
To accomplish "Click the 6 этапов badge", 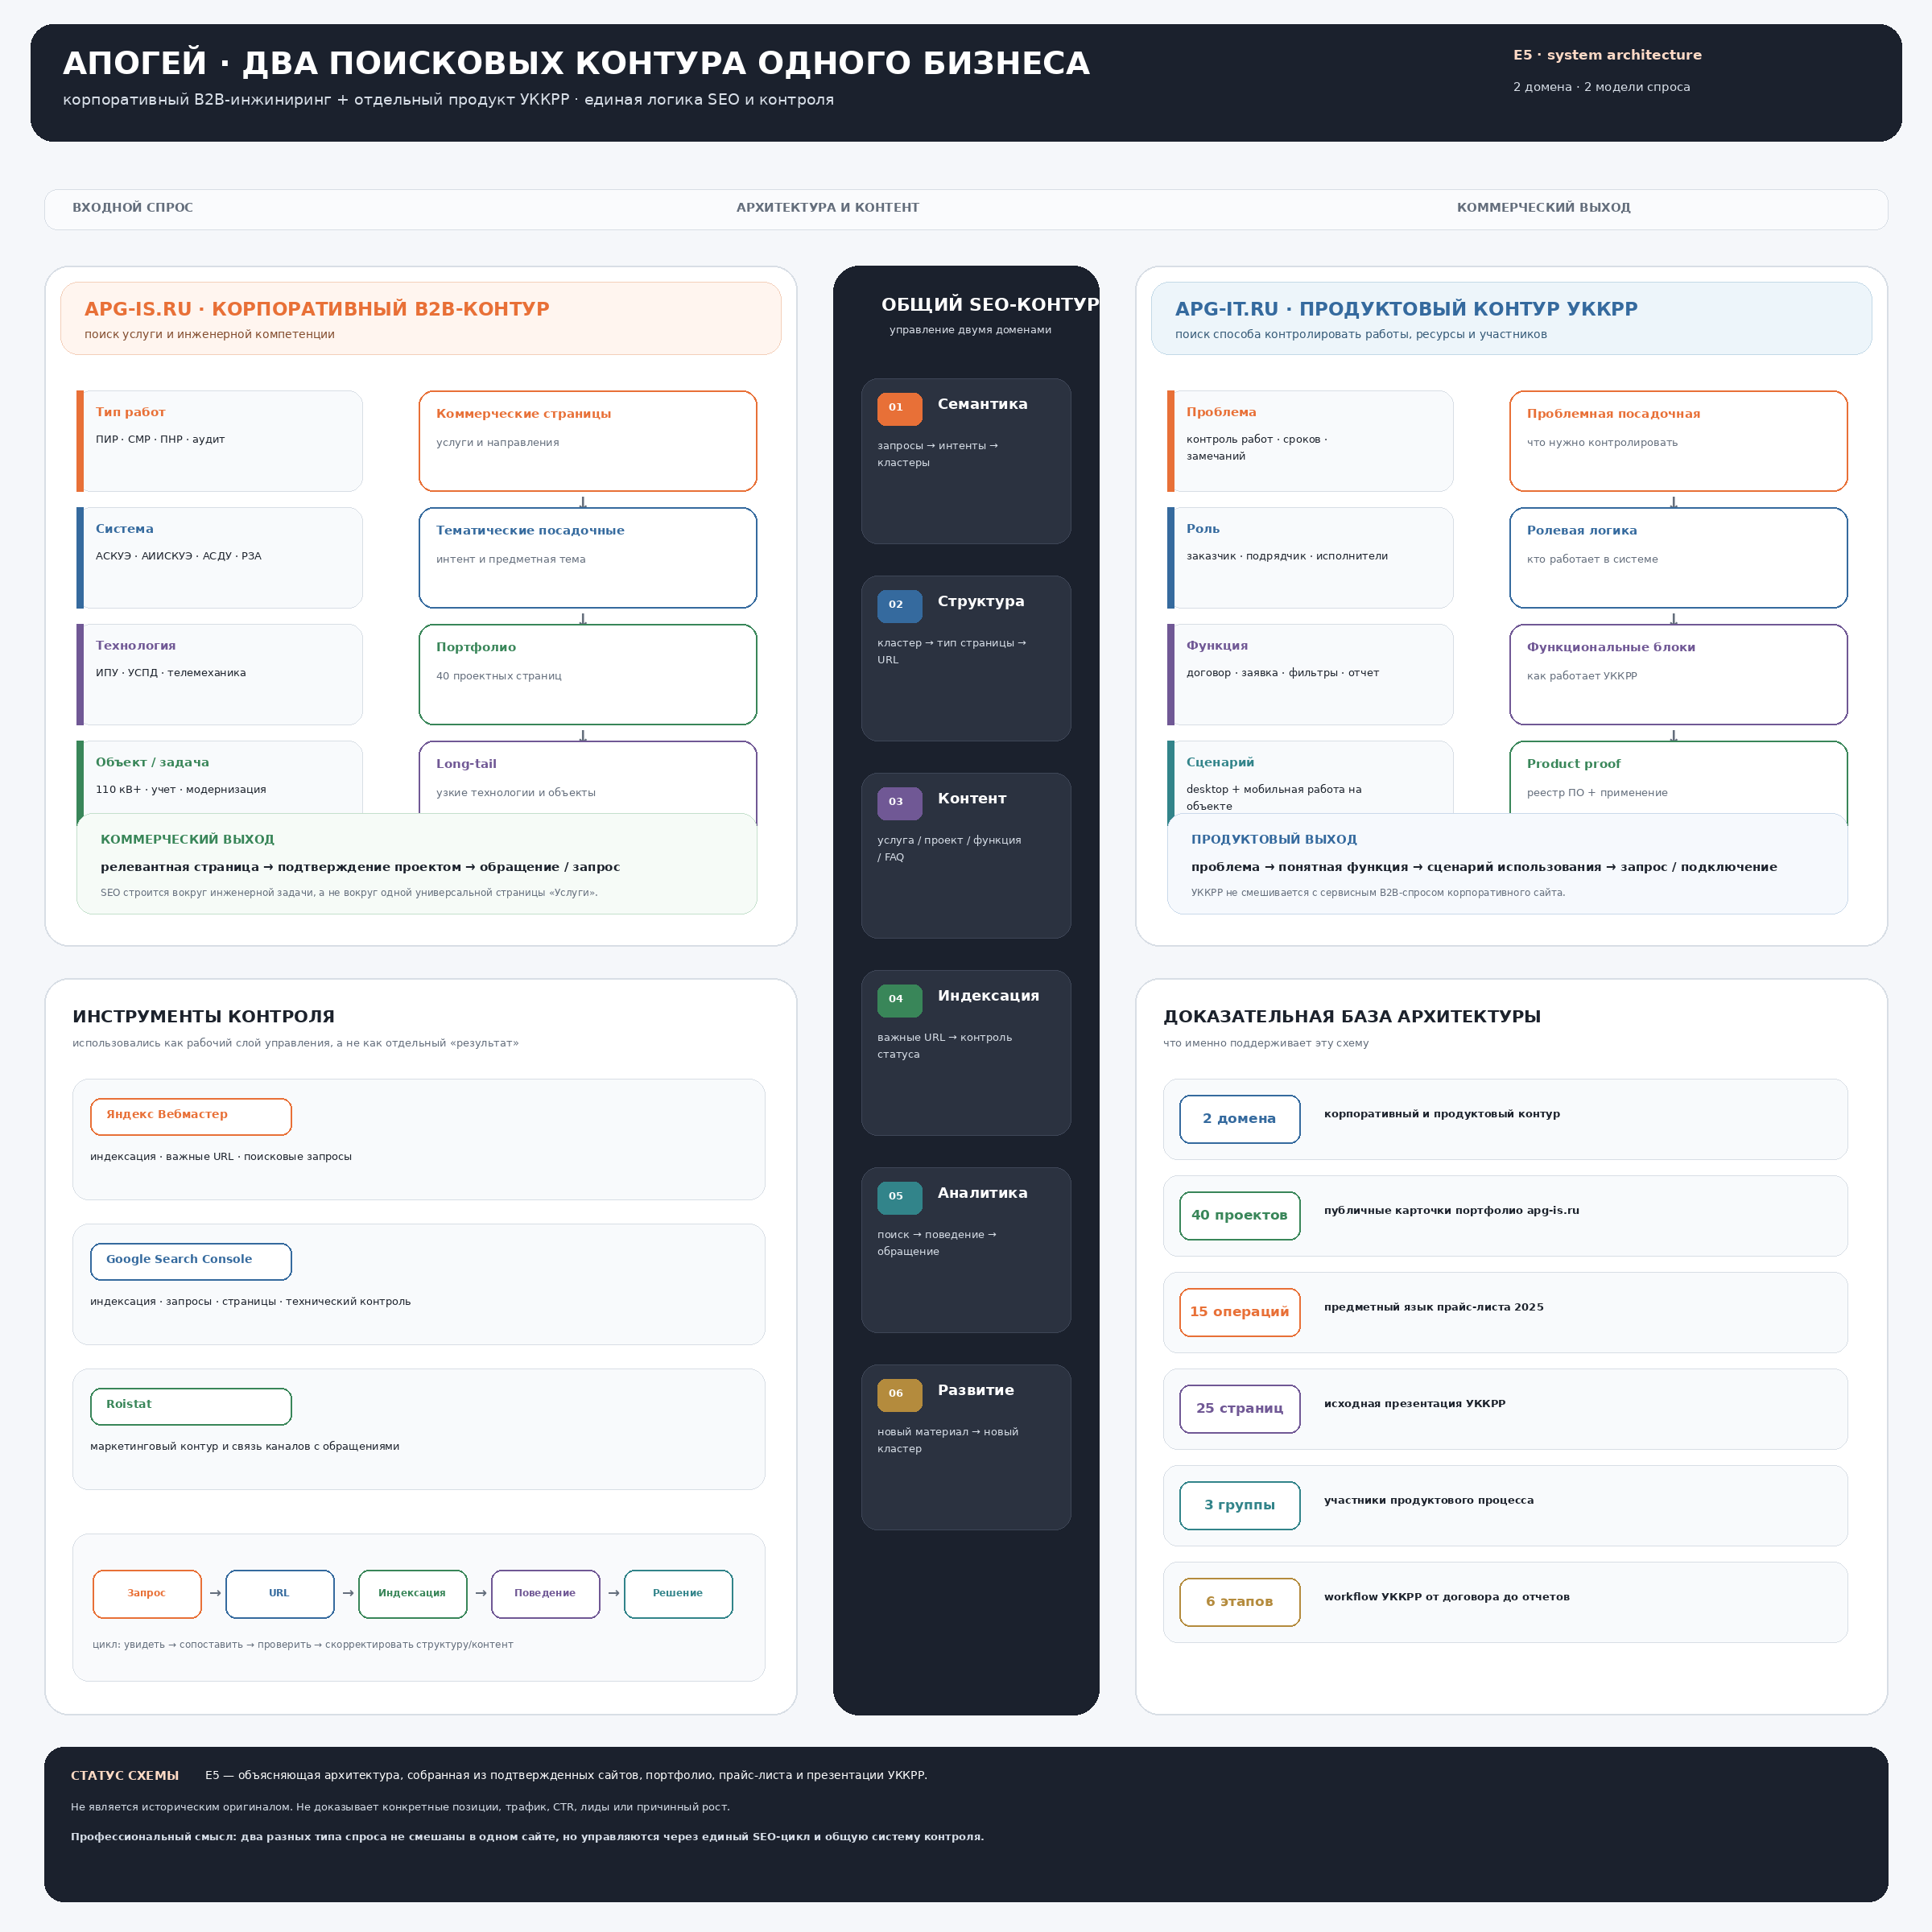I will pyautogui.click(x=1240, y=1602).
